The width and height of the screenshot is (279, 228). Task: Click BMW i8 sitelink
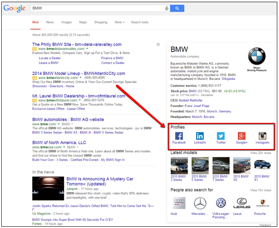pyautogui.click(x=85, y=132)
